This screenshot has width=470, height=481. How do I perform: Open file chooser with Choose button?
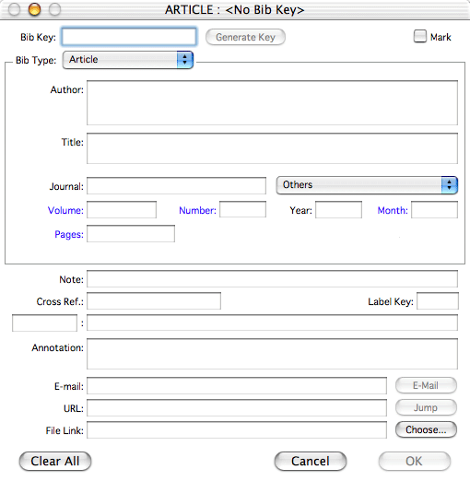(426, 429)
